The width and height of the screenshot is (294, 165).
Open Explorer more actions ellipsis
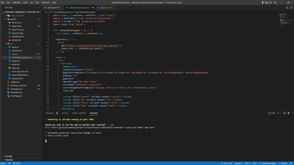point(39,8)
